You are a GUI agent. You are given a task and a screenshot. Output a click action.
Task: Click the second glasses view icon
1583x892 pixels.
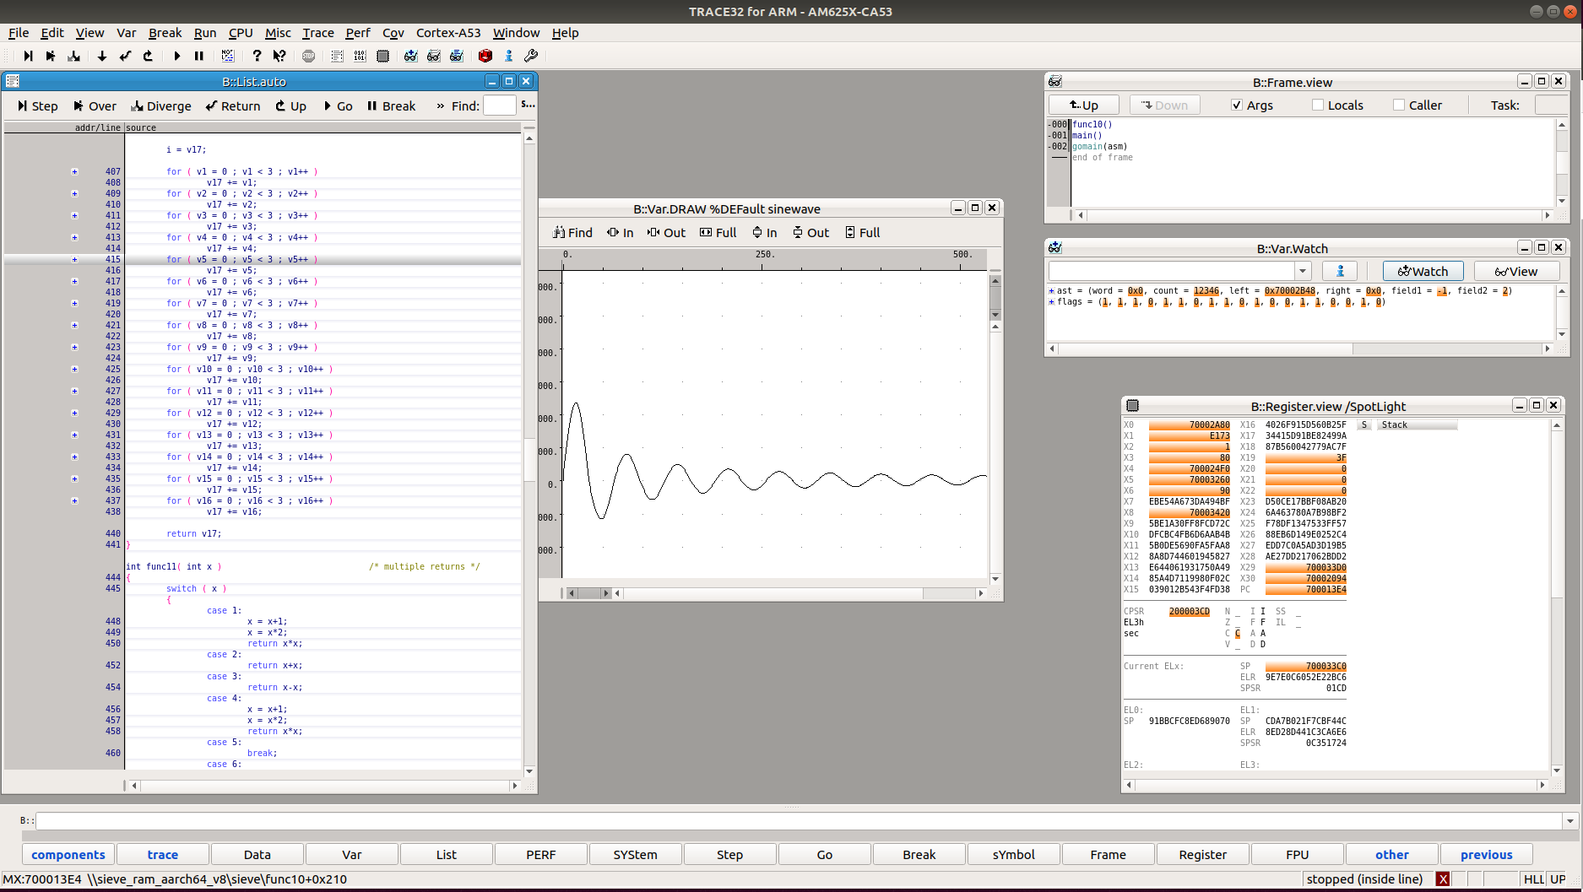click(x=434, y=56)
